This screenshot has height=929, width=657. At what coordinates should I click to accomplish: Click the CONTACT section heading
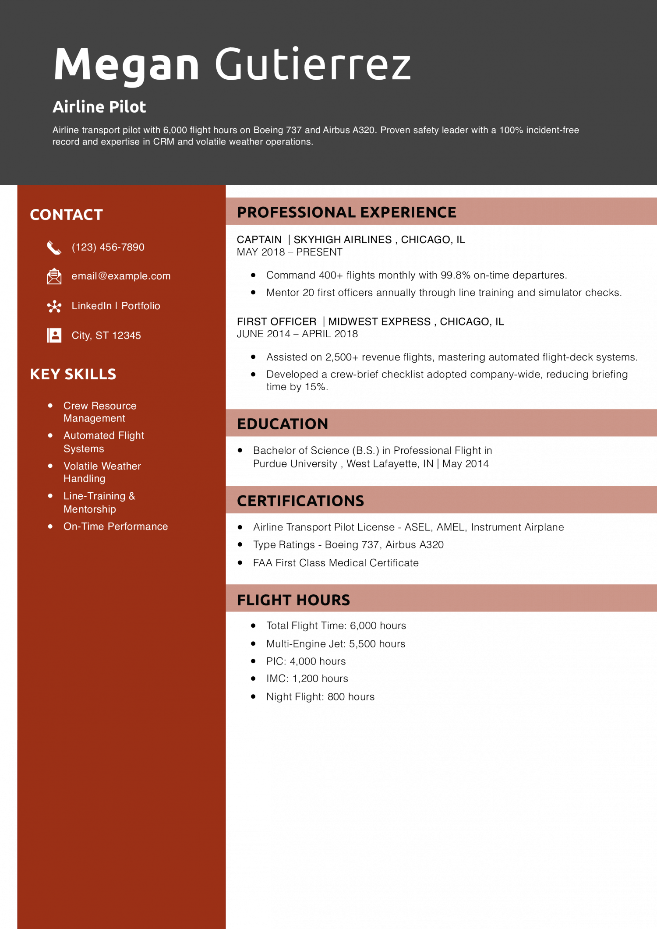[66, 215]
